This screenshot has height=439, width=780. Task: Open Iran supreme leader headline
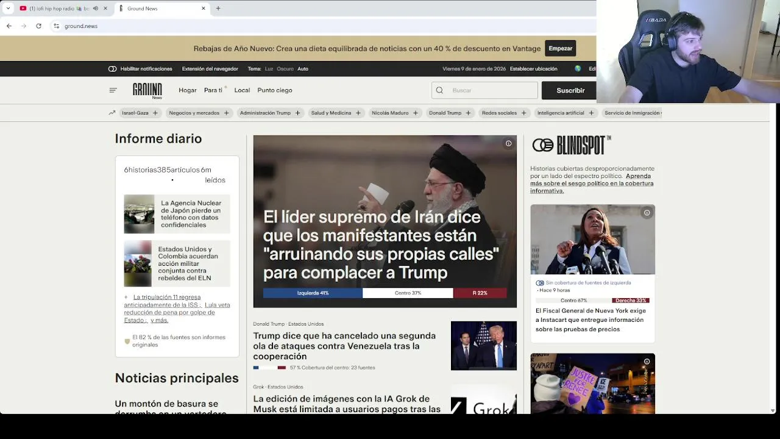pos(381,244)
